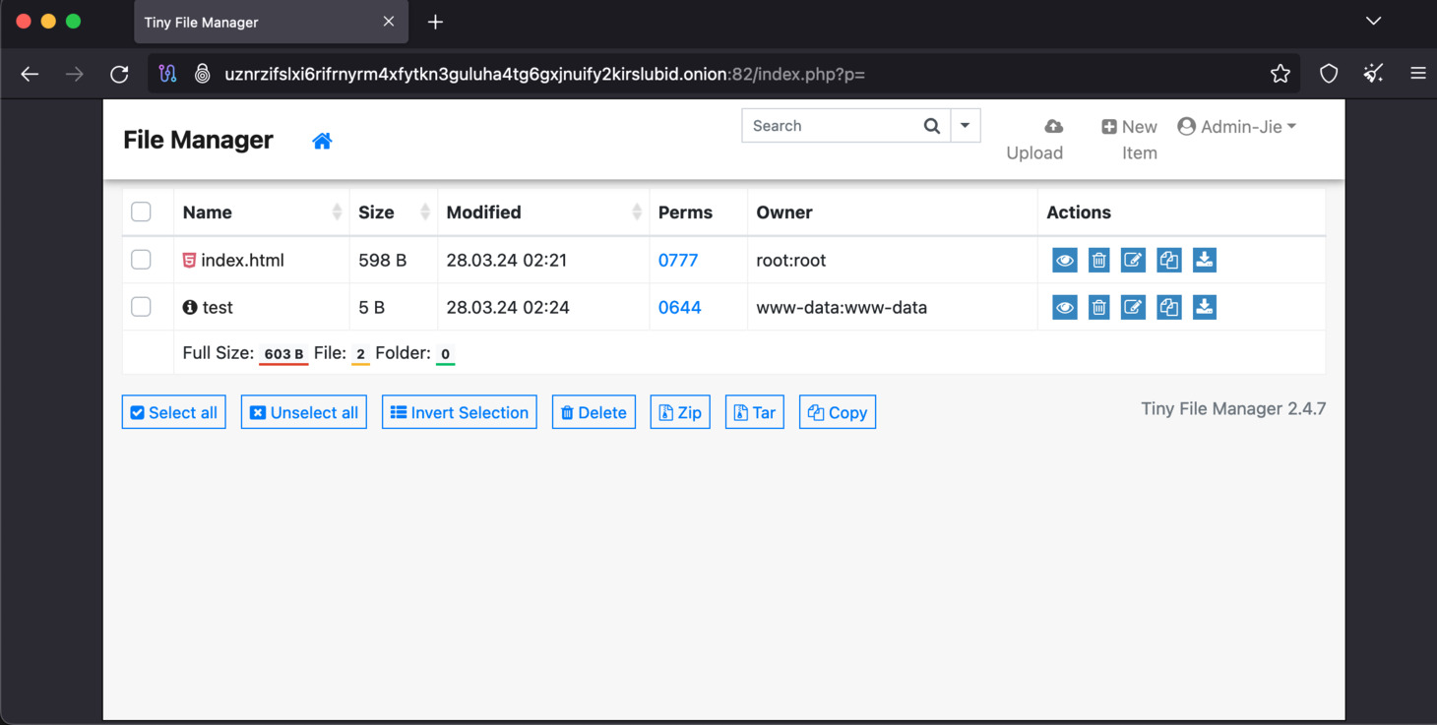Rename index.html with the edit icon
The height and width of the screenshot is (725, 1437).
coord(1133,260)
